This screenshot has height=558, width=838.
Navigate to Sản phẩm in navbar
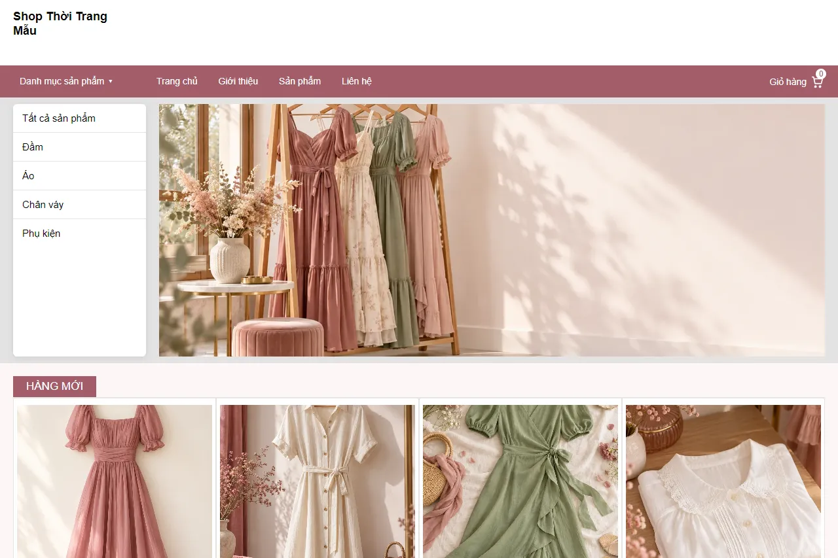300,81
